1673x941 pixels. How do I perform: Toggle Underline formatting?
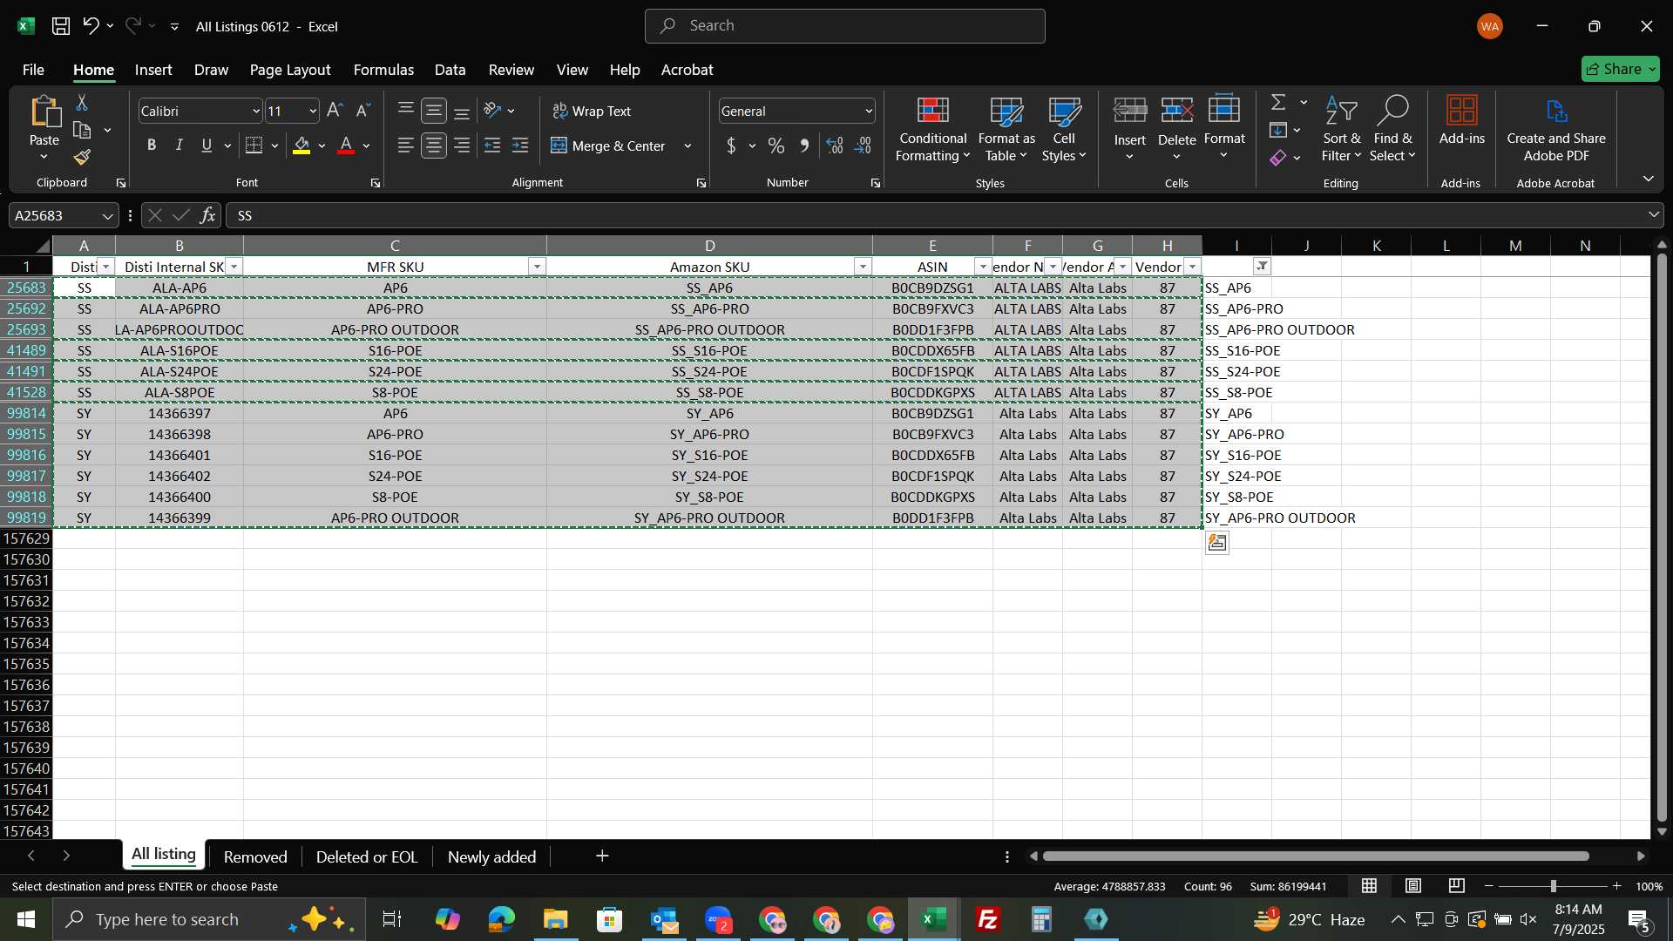pos(207,146)
